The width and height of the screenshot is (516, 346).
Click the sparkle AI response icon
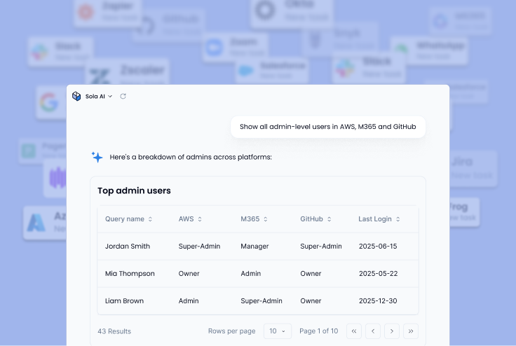coord(97,157)
